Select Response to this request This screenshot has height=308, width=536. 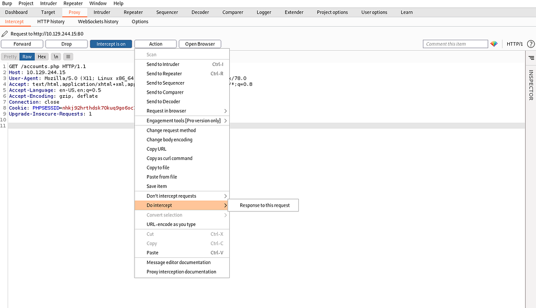pyautogui.click(x=264, y=205)
